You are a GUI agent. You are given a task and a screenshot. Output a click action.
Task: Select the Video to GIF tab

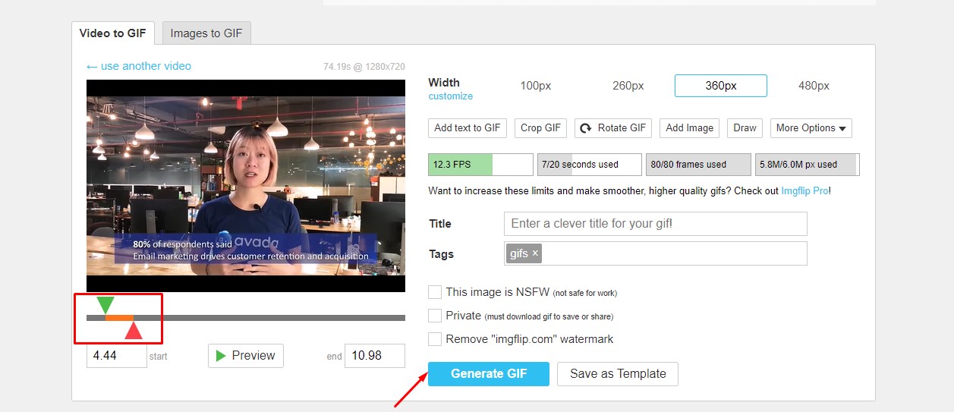[x=113, y=33]
